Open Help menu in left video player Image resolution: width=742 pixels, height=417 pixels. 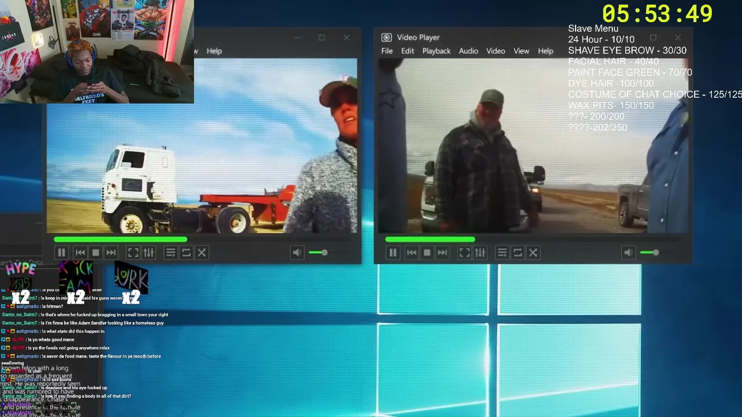point(214,51)
